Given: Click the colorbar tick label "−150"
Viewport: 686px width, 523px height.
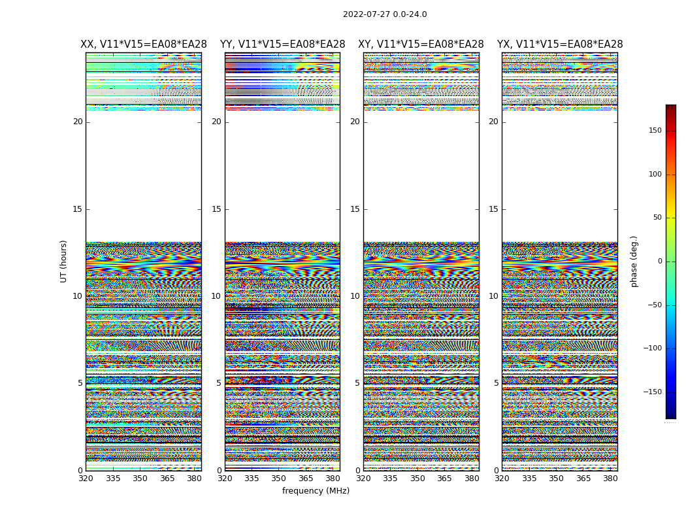Looking at the screenshot, I should click(652, 392).
